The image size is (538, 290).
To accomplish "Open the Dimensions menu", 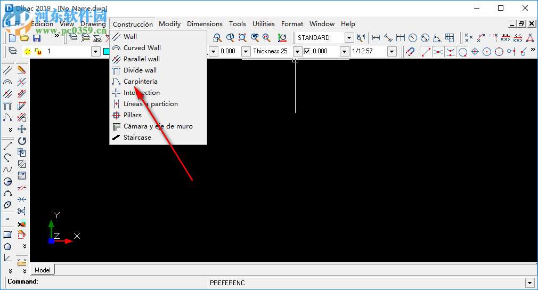I will (x=205, y=23).
